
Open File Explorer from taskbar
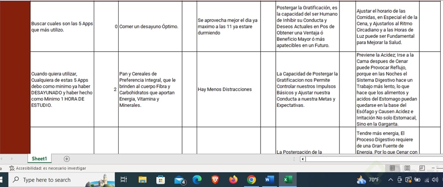coord(142,180)
